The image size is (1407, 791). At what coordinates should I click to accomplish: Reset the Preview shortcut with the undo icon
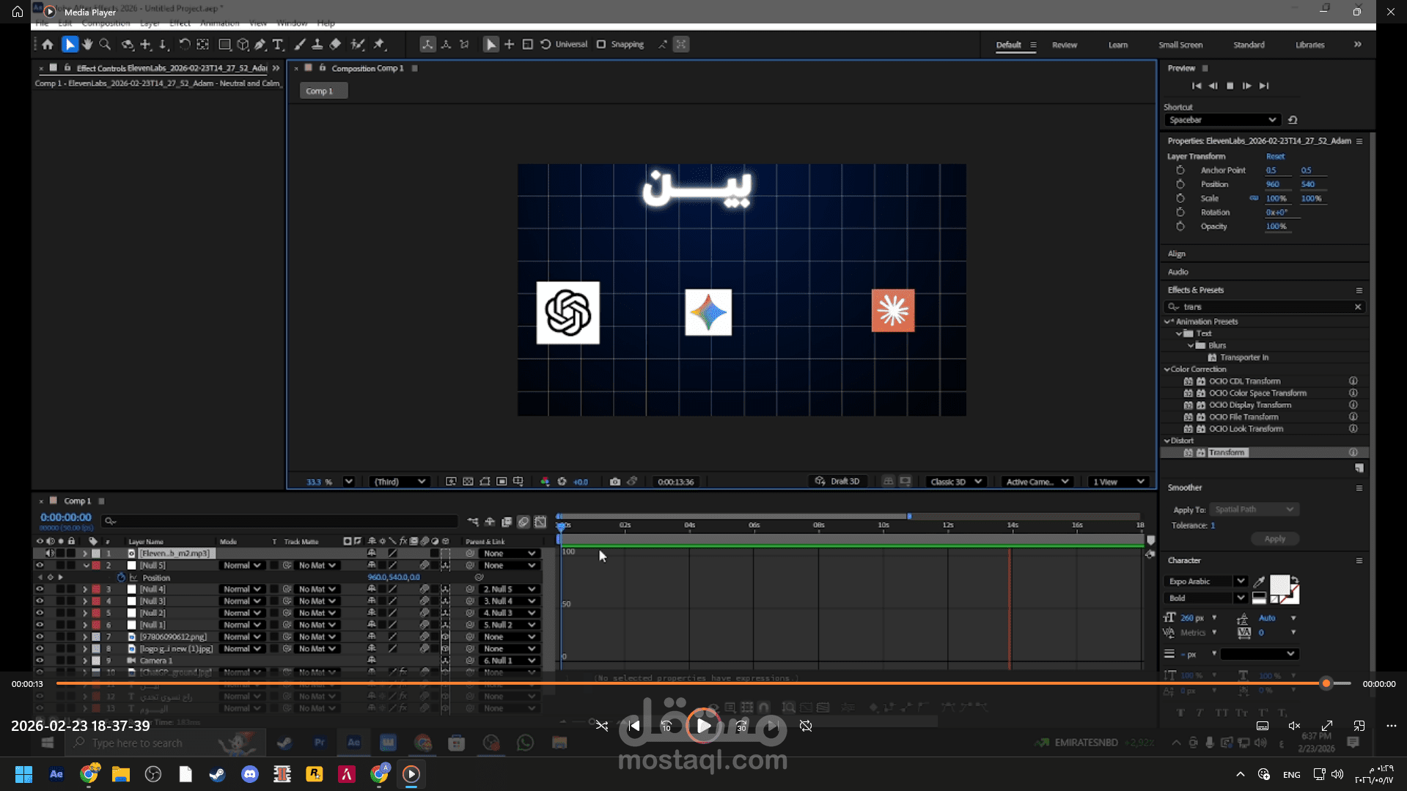1293,120
